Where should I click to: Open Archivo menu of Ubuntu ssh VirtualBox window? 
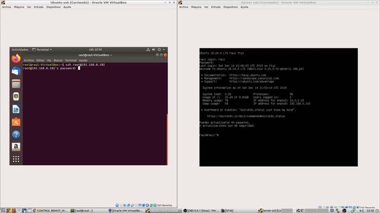[7, 7]
